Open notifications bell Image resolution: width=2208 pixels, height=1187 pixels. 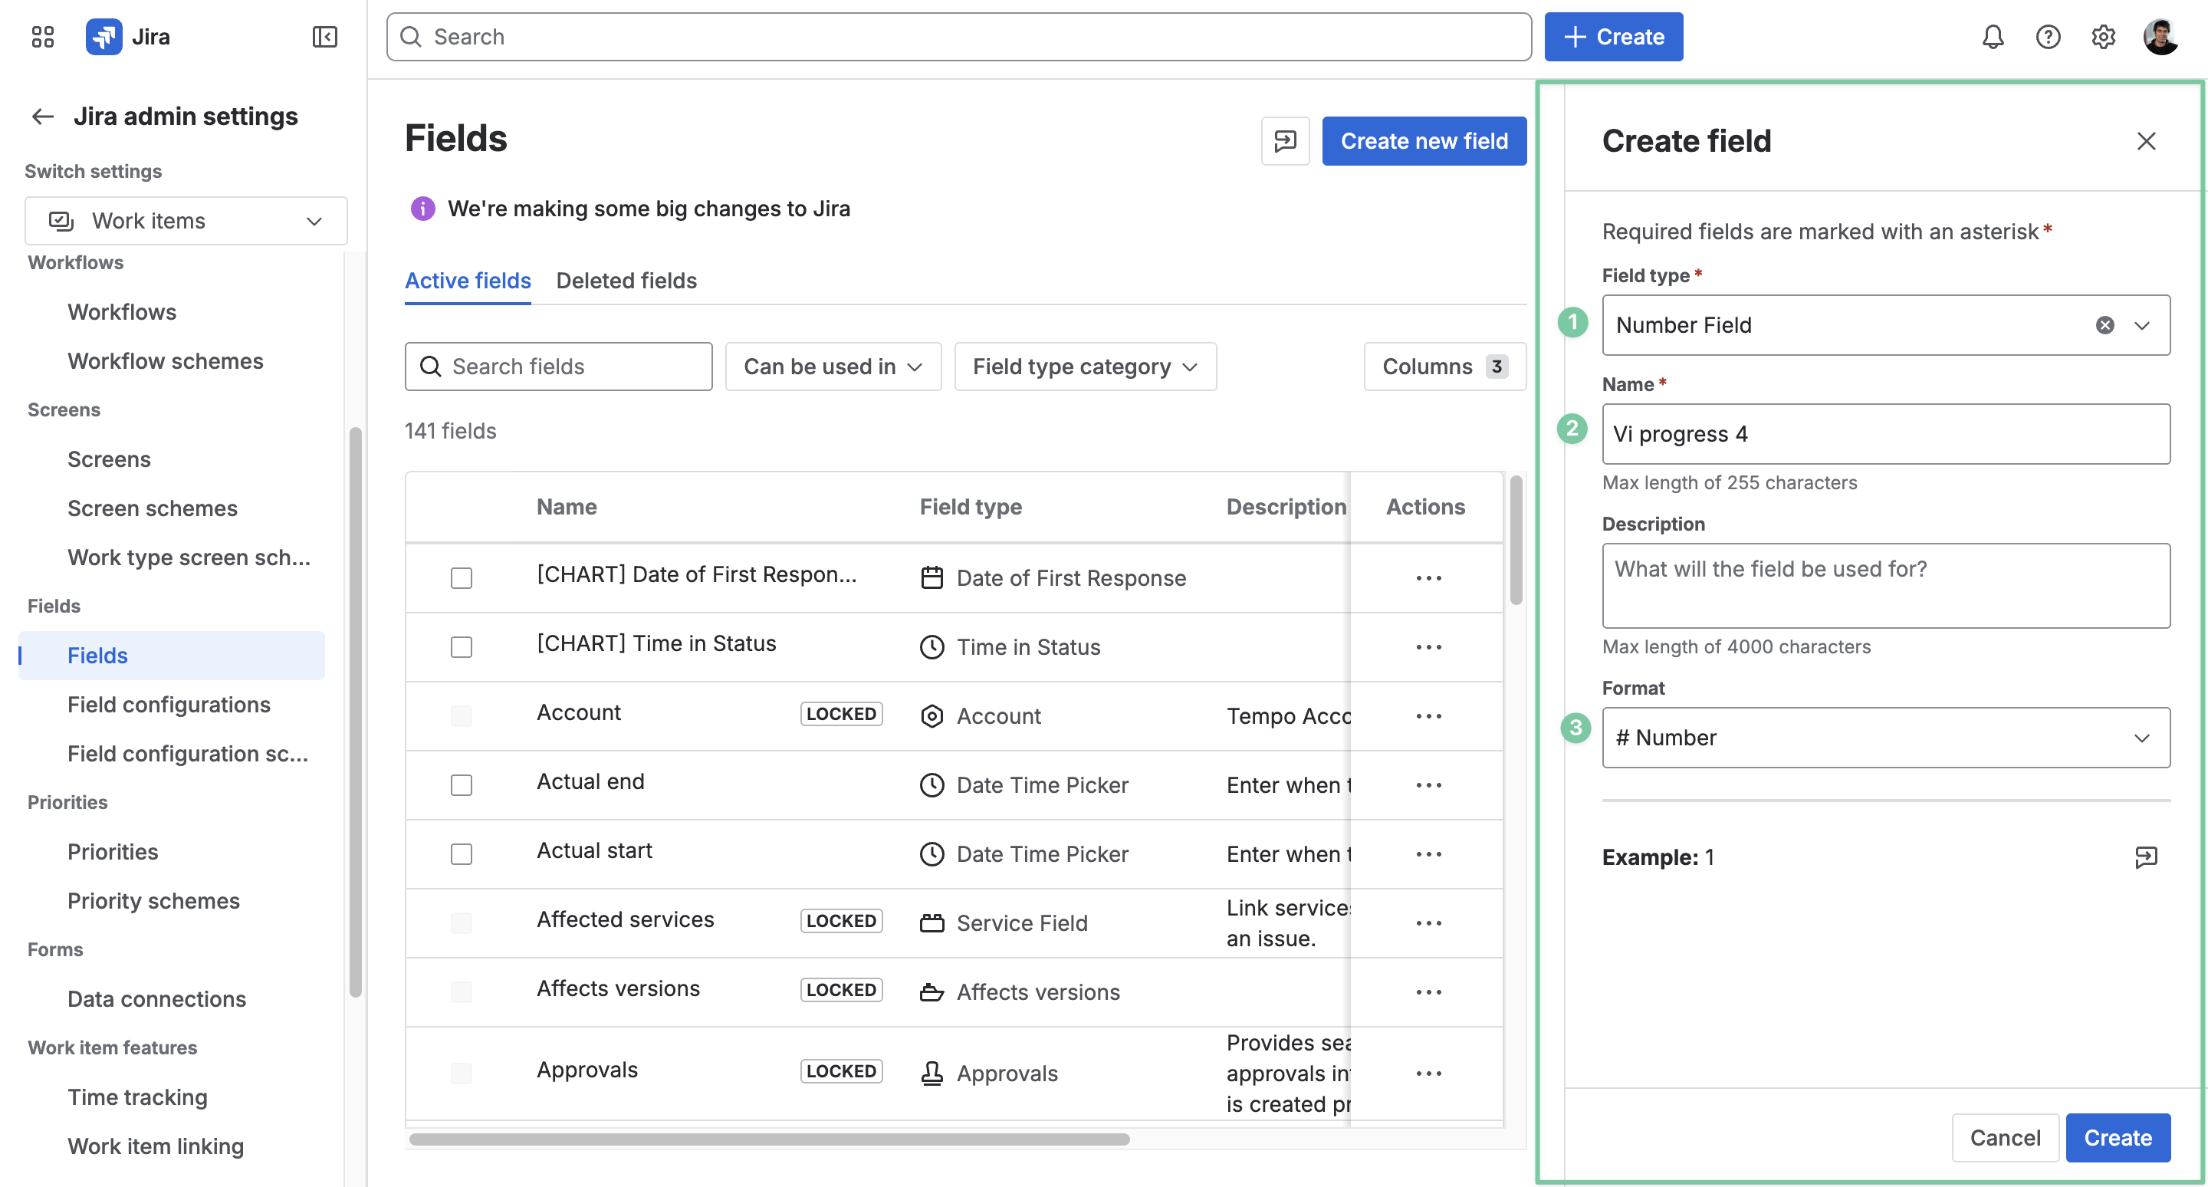coord(1993,37)
